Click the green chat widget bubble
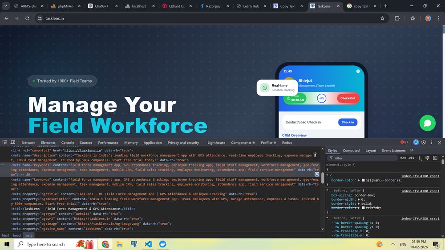The height and width of the screenshot is (250, 445). 427,123
